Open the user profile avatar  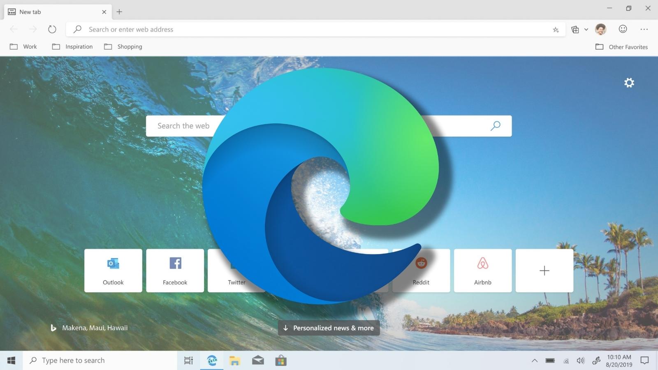(x=600, y=29)
